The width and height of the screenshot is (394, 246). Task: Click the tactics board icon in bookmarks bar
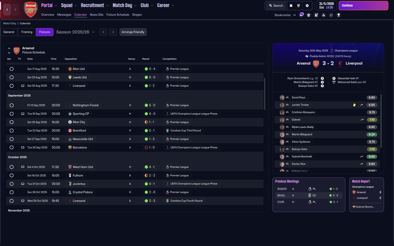[x=316, y=15]
